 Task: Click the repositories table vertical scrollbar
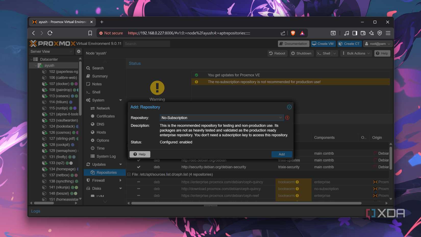[391, 158]
